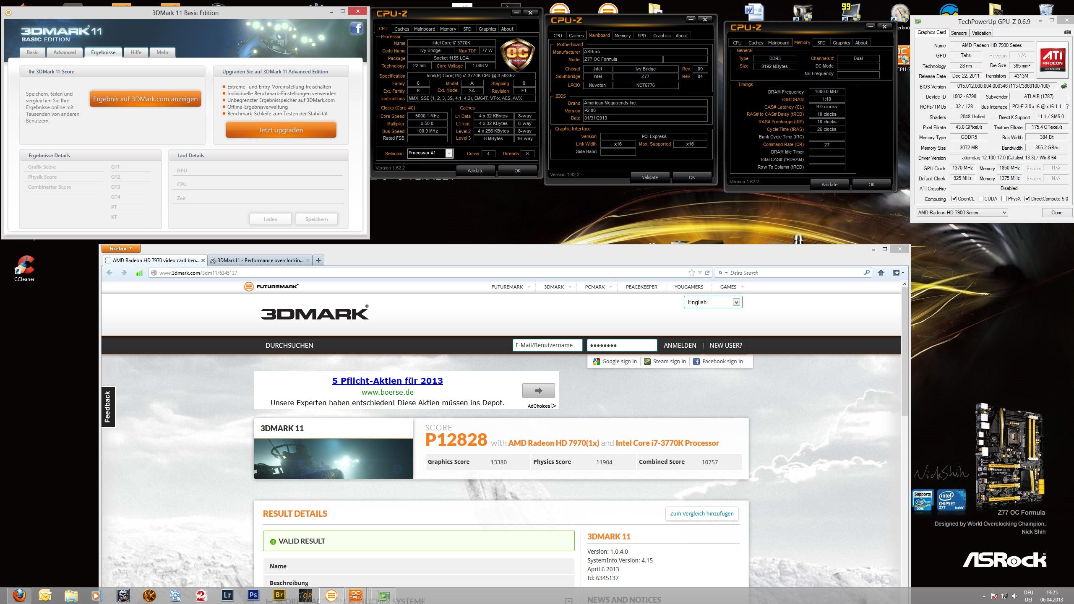Click Jetzt upgraden button
Viewport: 1074px width, 604px height.
click(x=281, y=130)
